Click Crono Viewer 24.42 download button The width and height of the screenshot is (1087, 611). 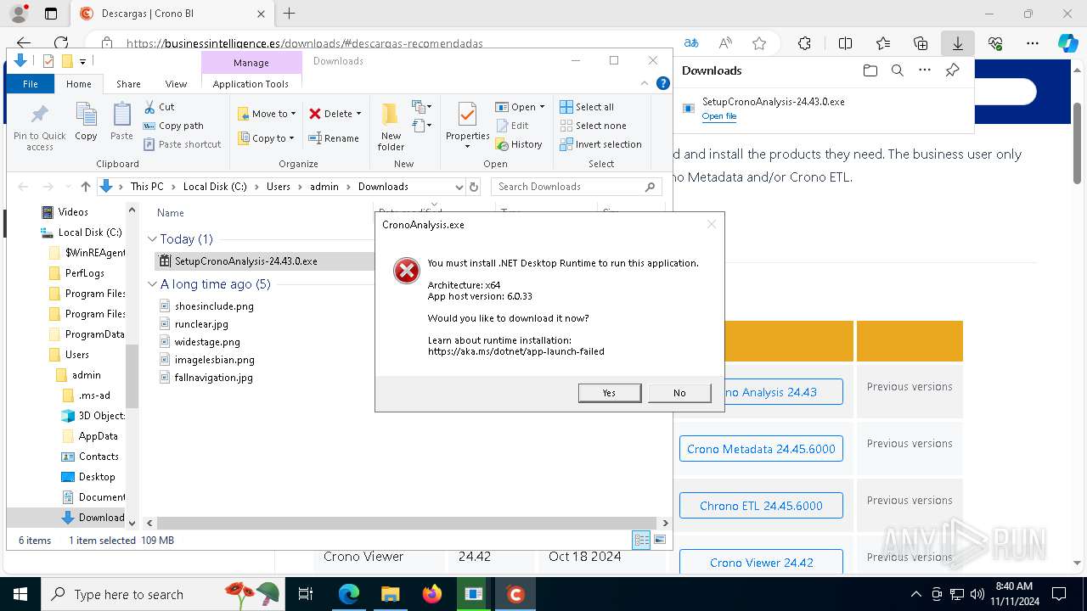[x=761, y=562]
